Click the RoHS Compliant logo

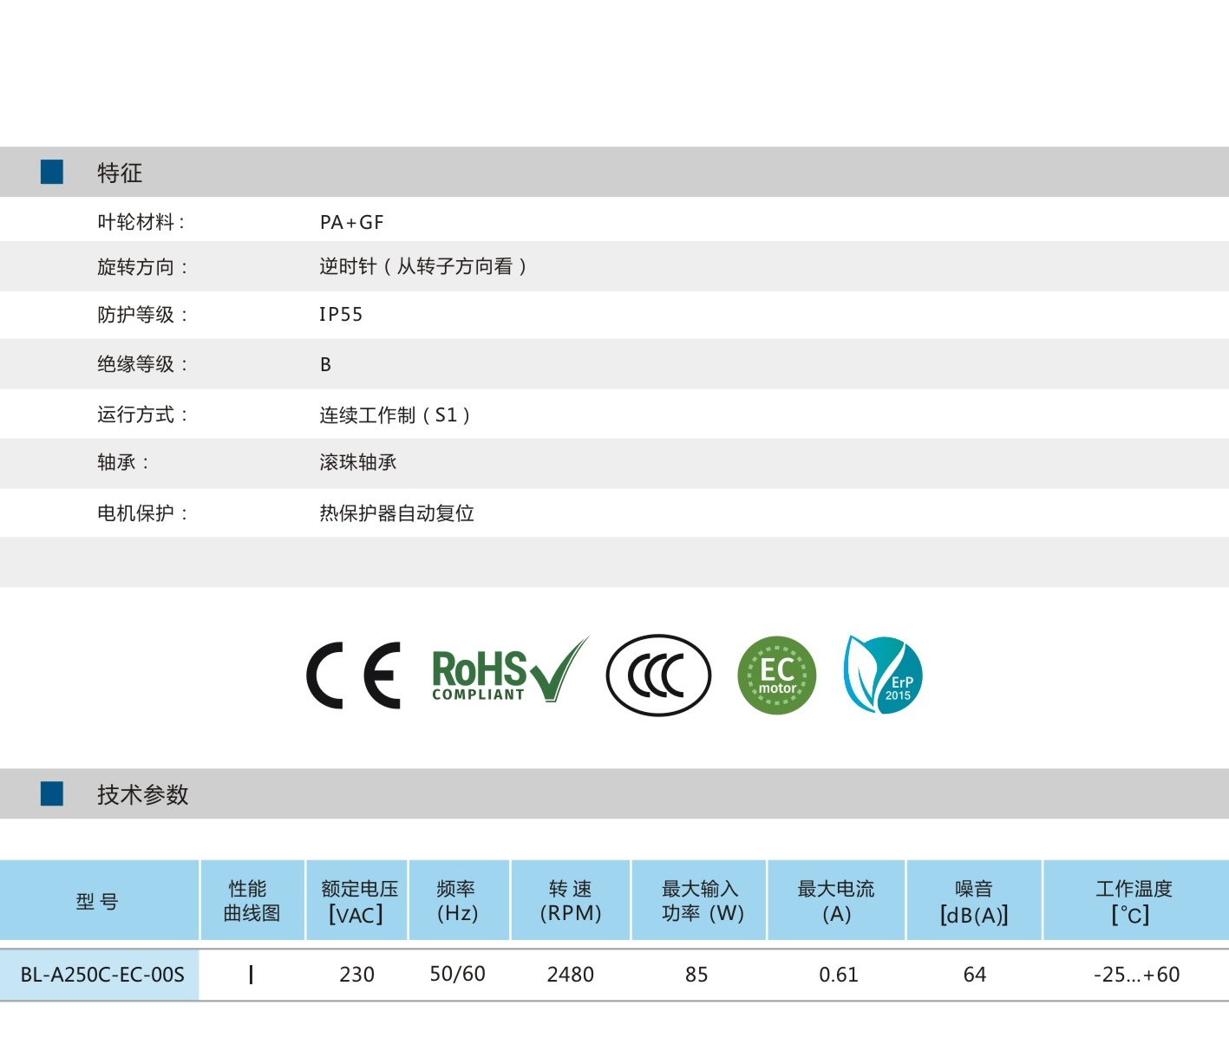tap(507, 675)
